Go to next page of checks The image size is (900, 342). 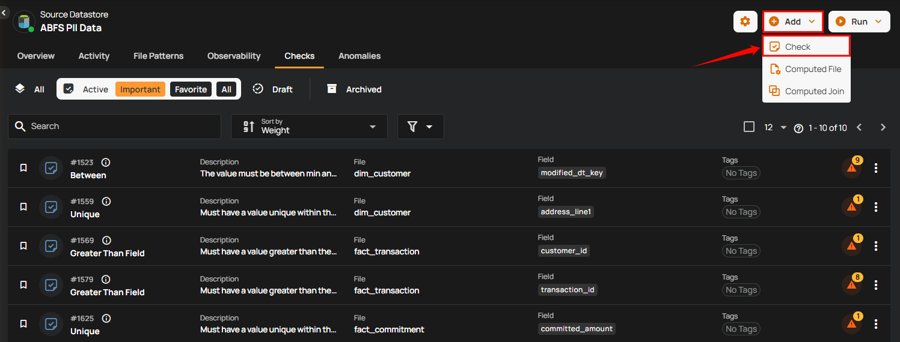[883, 127]
